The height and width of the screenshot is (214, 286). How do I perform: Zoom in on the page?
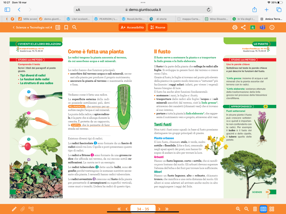[238, 209]
